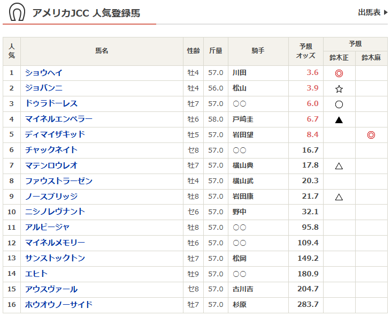Click the 鈴木正 predictor header
Screen dimensions: 391x316
click(339, 58)
